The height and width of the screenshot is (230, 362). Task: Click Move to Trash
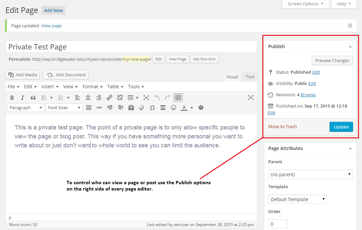click(283, 126)
